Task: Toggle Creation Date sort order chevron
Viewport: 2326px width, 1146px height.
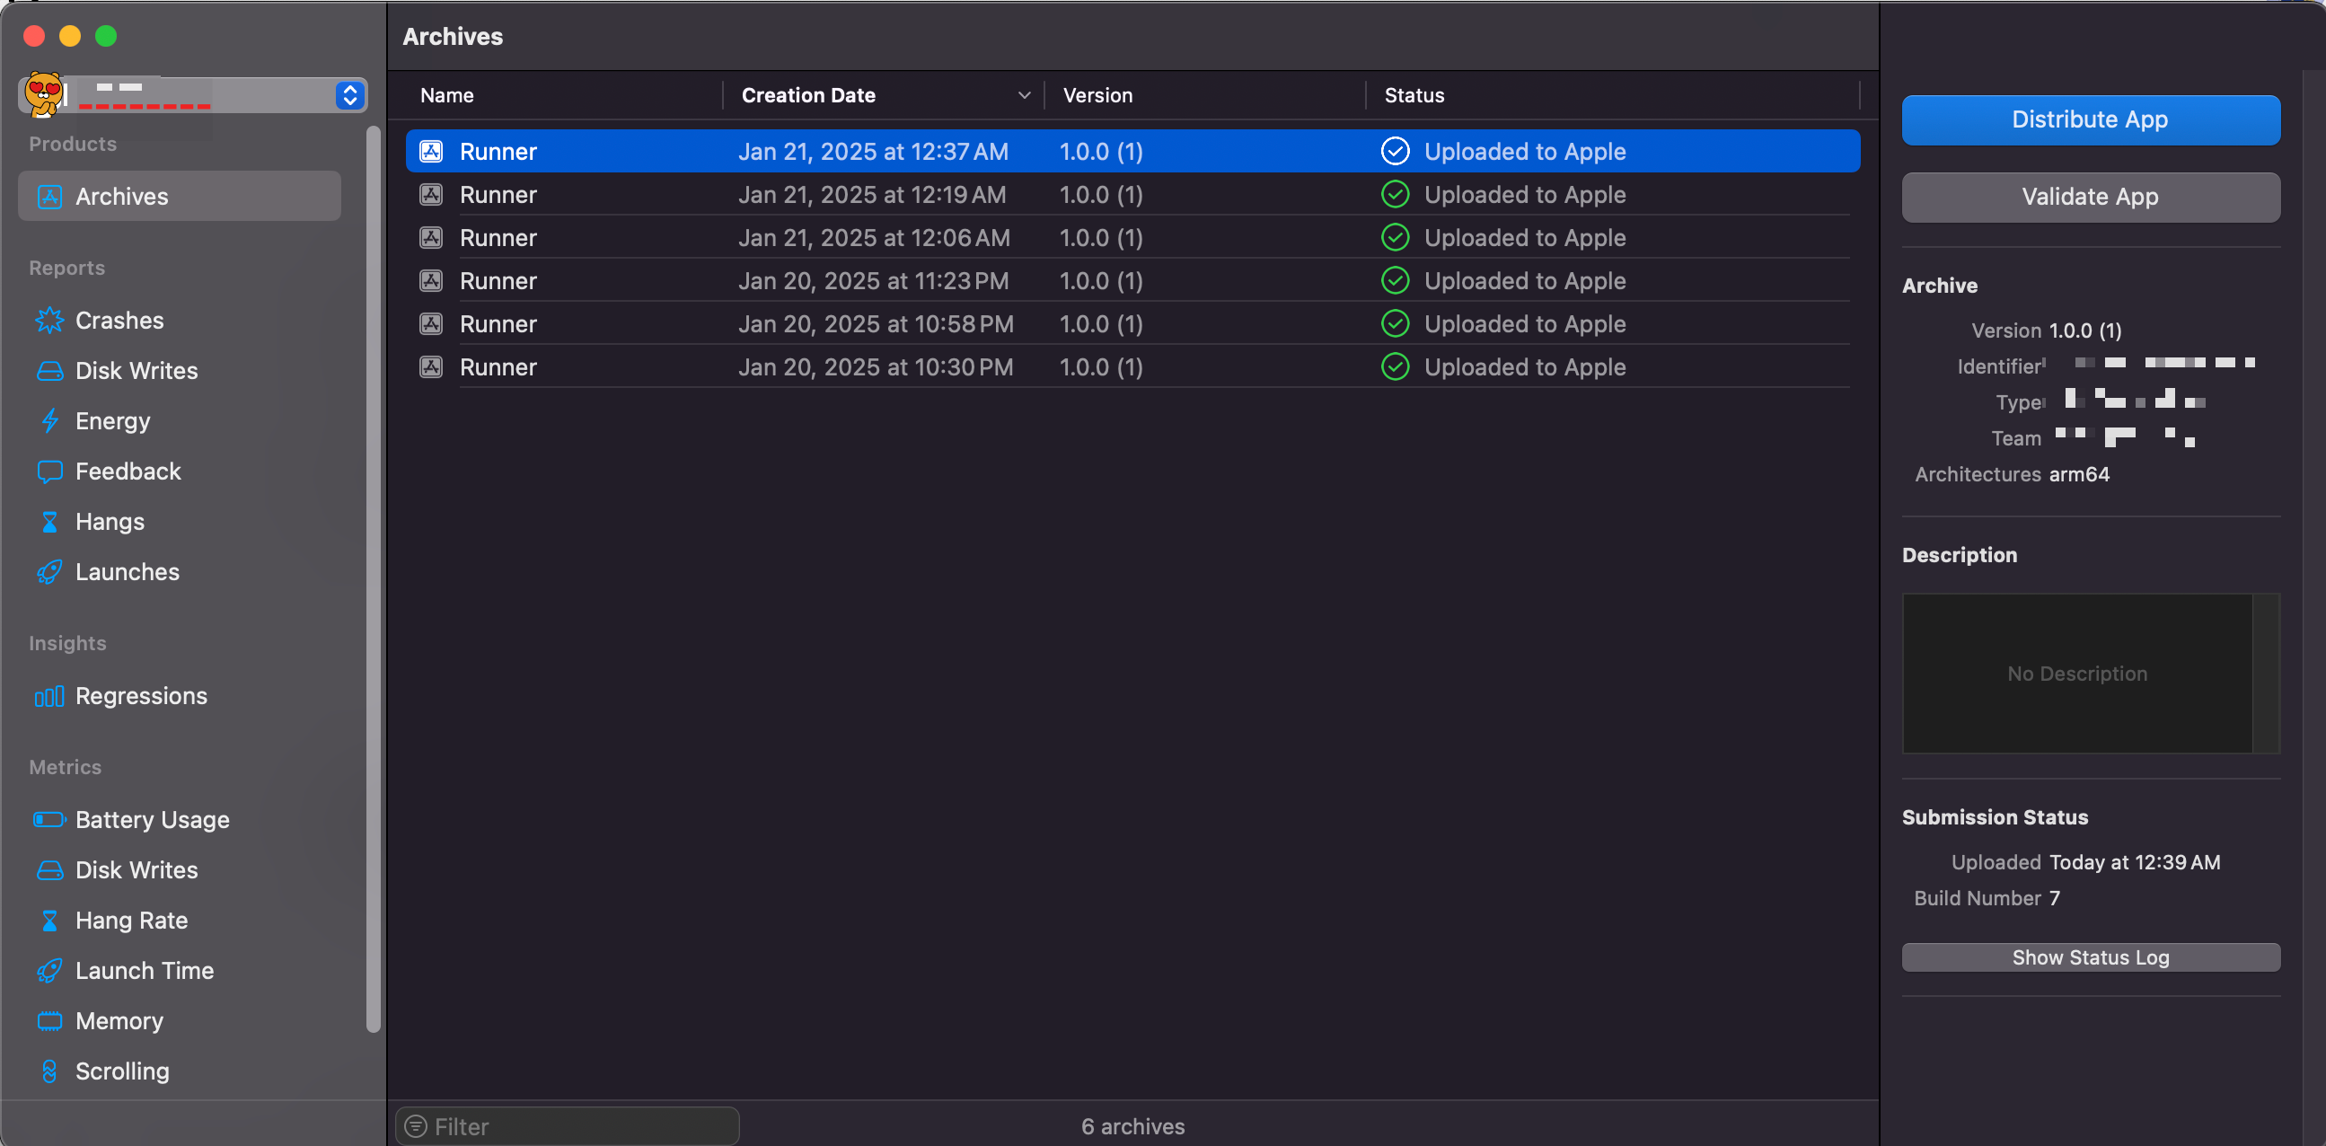Action: point(1024,95)
